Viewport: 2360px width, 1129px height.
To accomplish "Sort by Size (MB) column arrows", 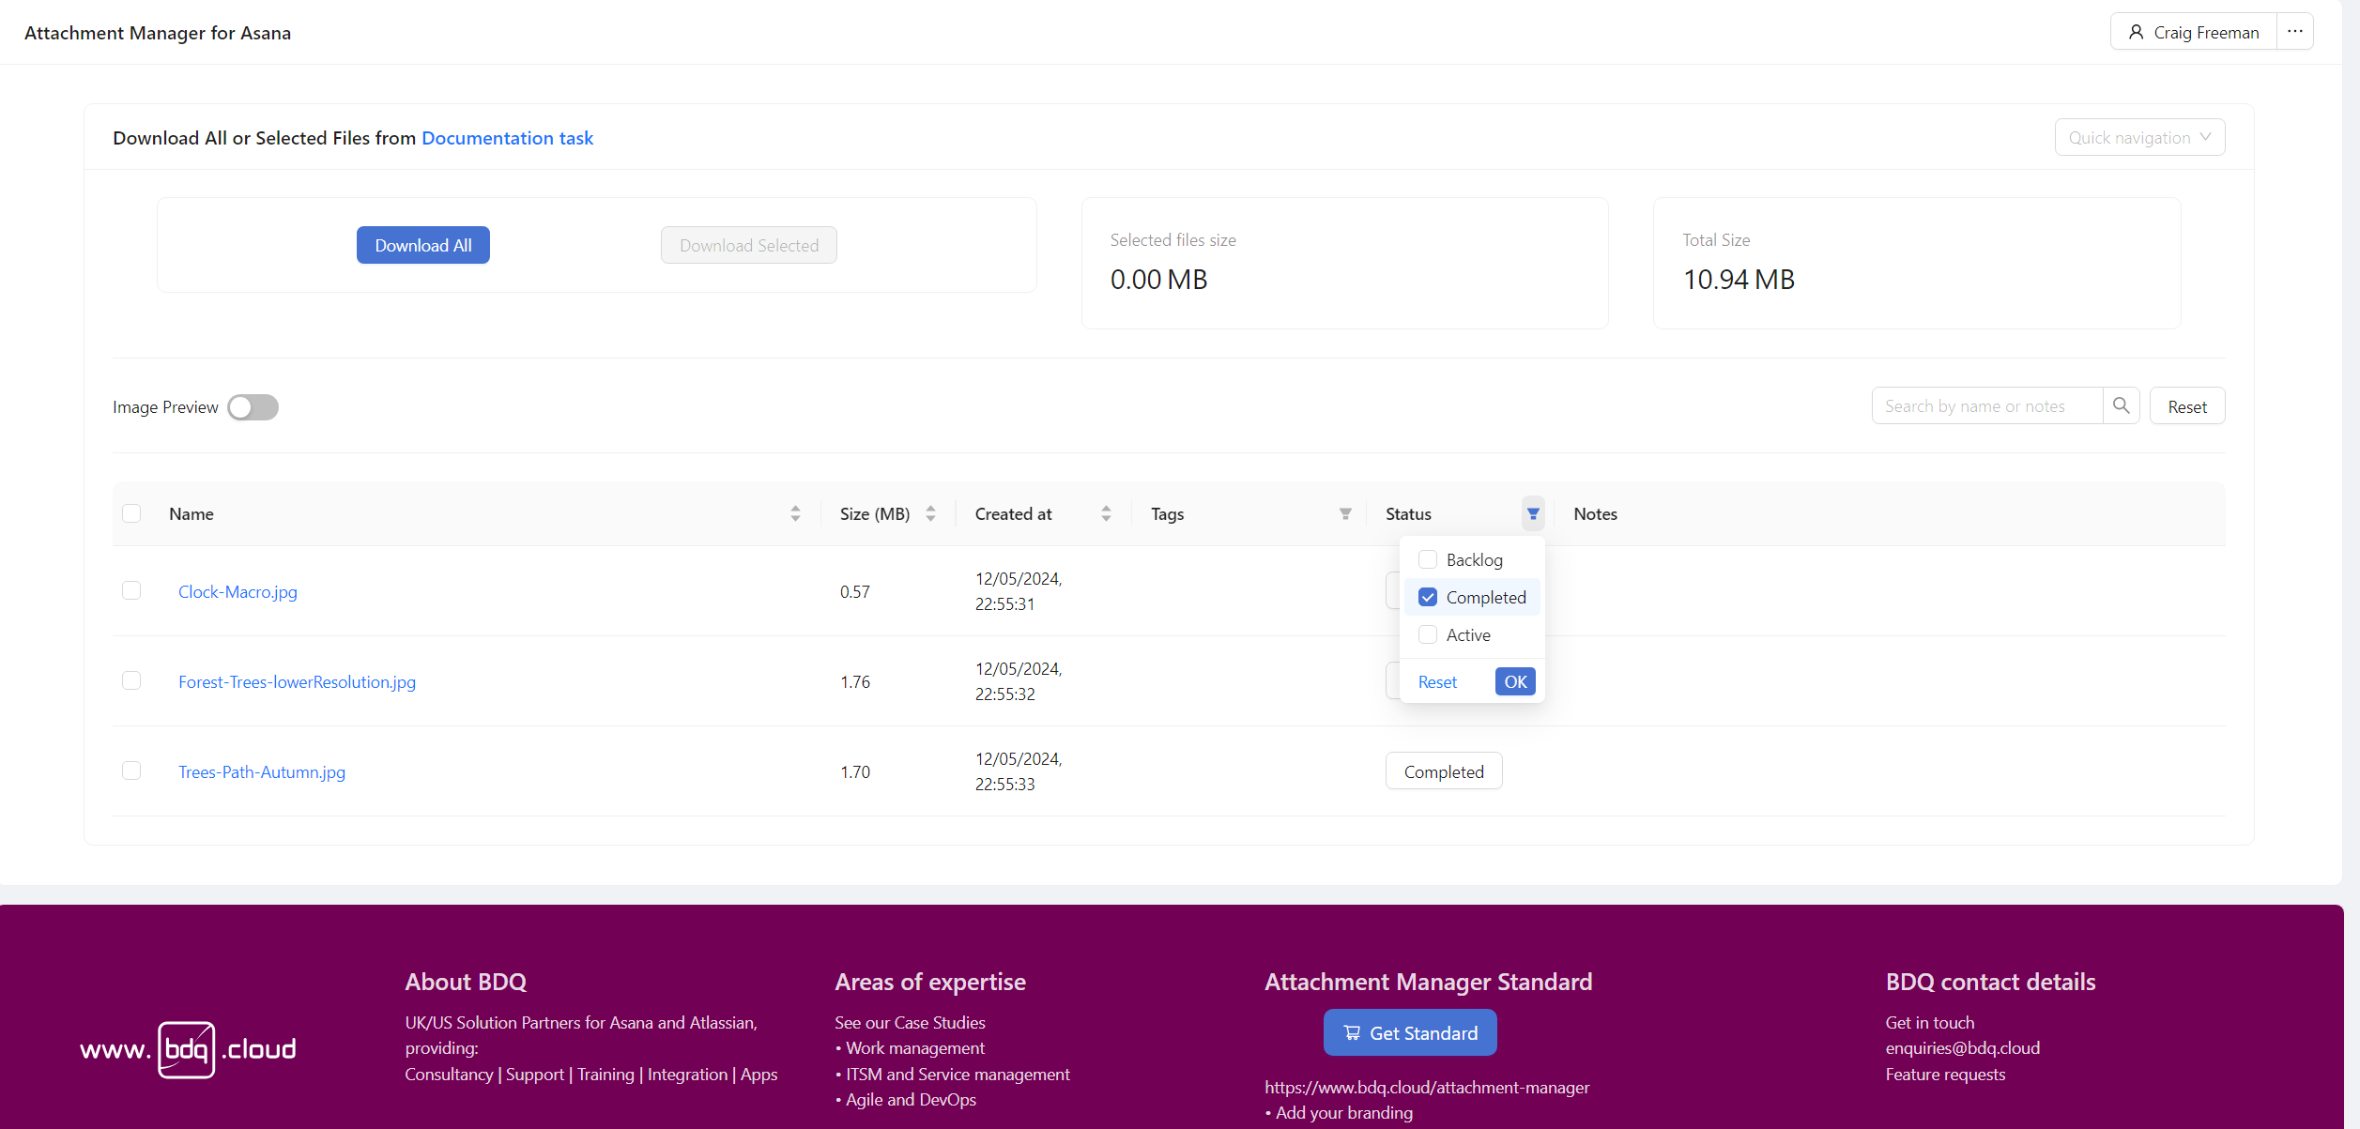I will pos(930,513).
